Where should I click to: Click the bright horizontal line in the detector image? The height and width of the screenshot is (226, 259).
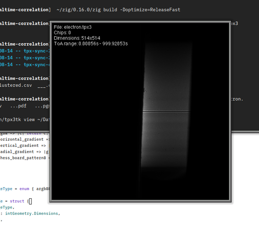(x=166, y=111)
